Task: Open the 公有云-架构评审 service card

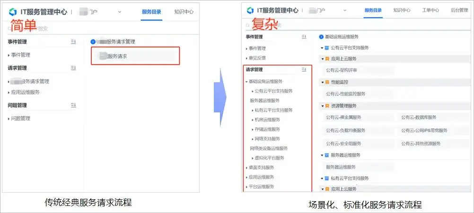Action: tap(358, 70)
